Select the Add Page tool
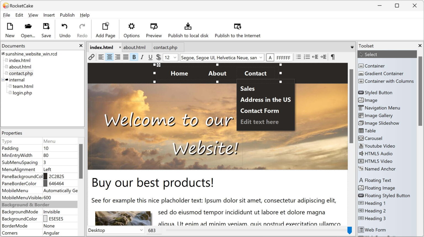 tap(105, 29)
